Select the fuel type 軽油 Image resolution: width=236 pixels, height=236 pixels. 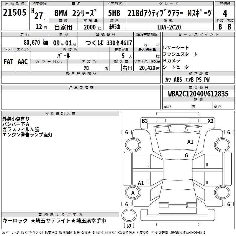click(x=115, y=27)
